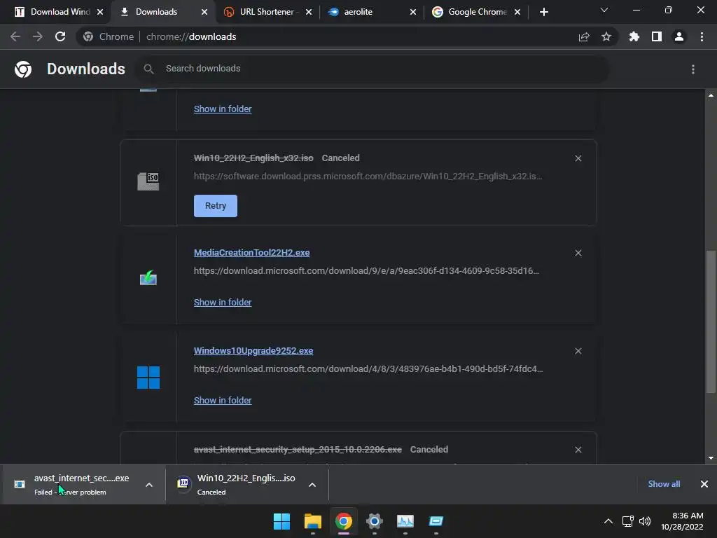Click the MediaCreationTool22H2 source URL text
Screen dimensions: 717x538
[x=366, y=271]
